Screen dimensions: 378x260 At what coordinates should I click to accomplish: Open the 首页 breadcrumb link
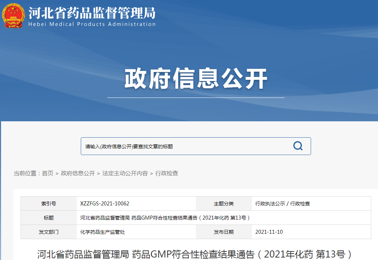48,173
